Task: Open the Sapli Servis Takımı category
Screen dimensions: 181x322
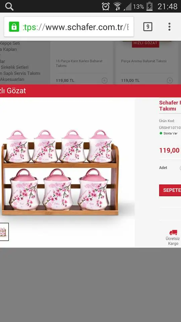Action: click(20, 73)
